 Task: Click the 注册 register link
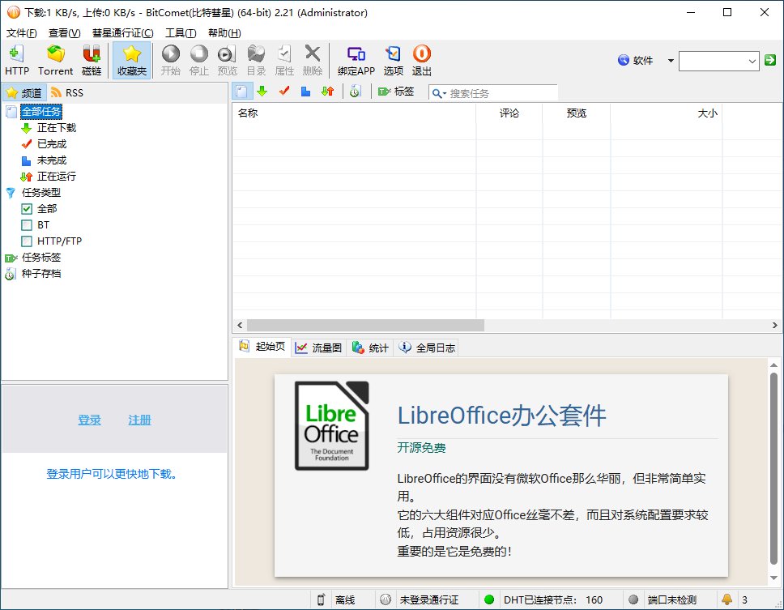pyautogui.click(x=139, y=420)
